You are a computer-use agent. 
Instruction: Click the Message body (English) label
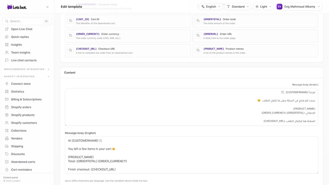[80, 133]
